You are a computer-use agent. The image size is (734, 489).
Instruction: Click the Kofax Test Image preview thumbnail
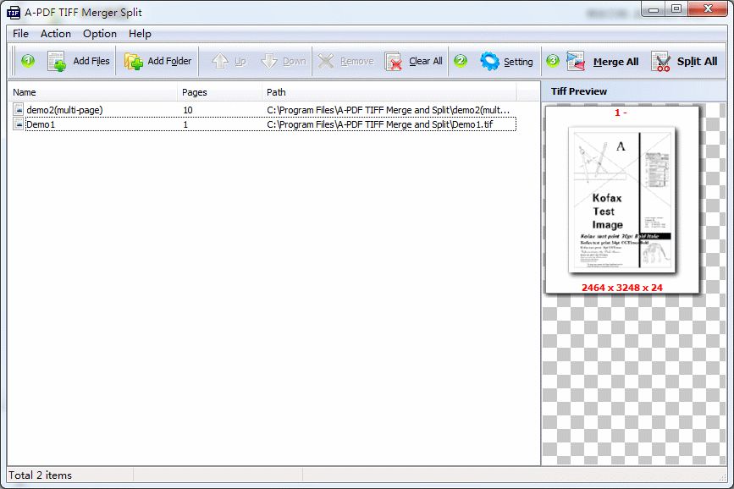(x=622, y=199)
